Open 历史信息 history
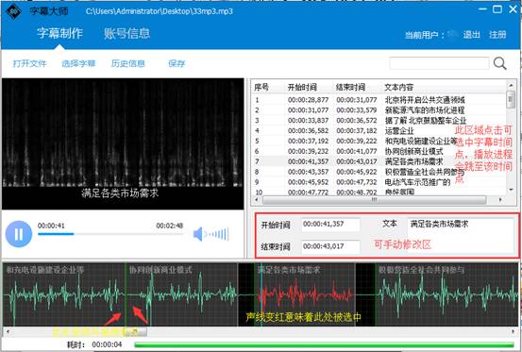522x352 pixels. [127, 63]
